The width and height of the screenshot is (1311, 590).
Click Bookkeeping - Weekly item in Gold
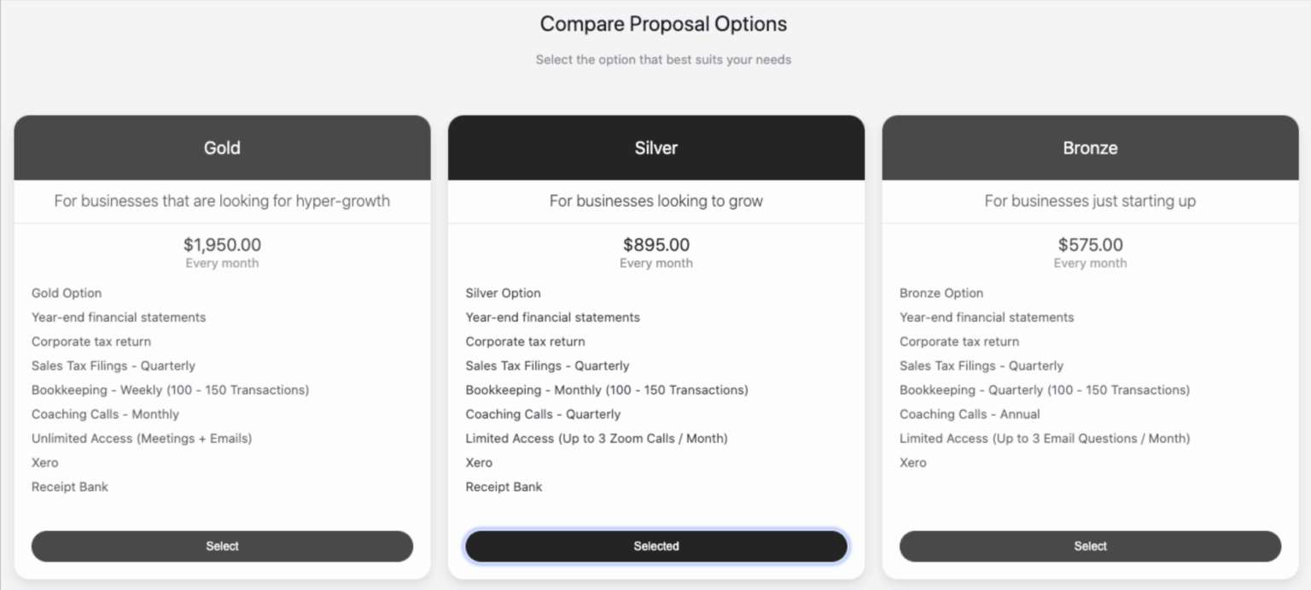pos(170,390)
